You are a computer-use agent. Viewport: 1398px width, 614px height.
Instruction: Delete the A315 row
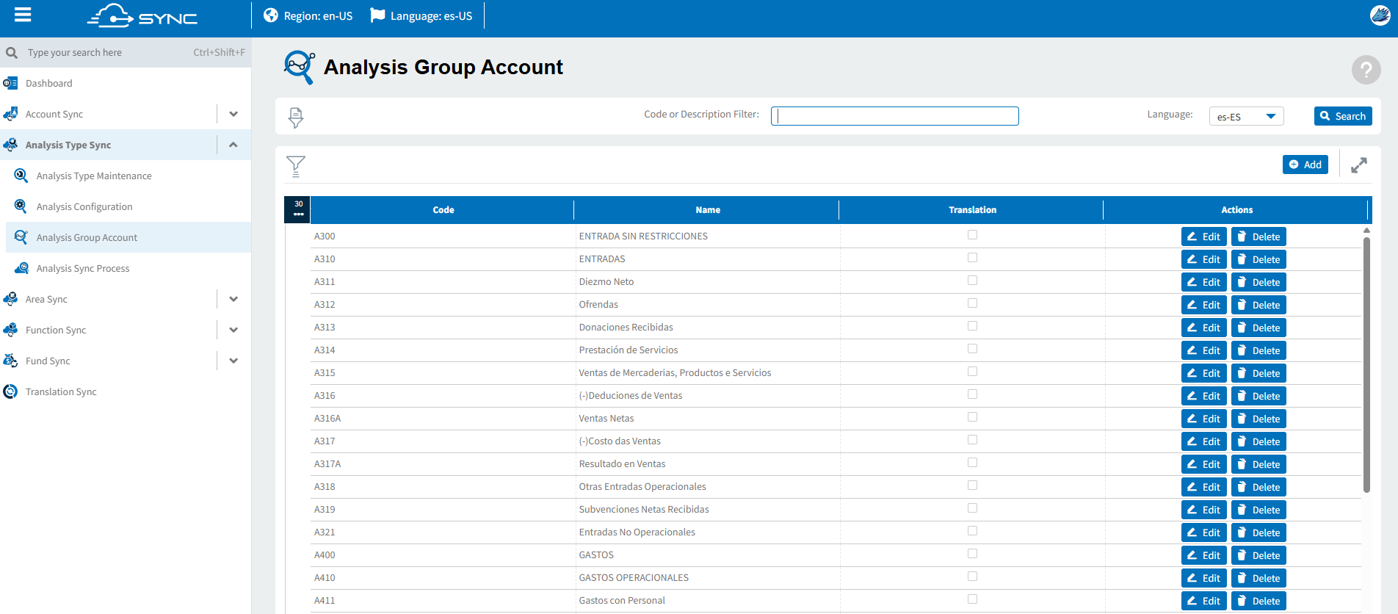tap(1258, 373)
